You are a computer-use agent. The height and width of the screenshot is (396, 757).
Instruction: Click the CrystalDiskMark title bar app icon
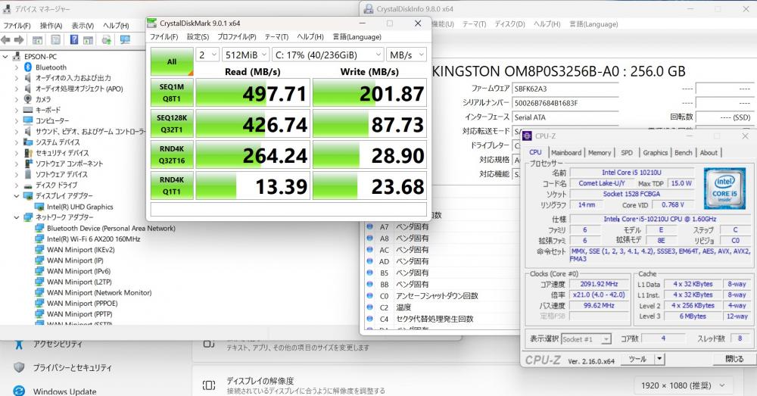[152, 23]
